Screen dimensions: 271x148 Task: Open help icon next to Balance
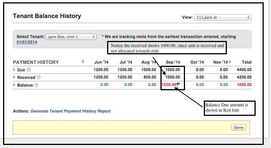(x=36, y=85)
